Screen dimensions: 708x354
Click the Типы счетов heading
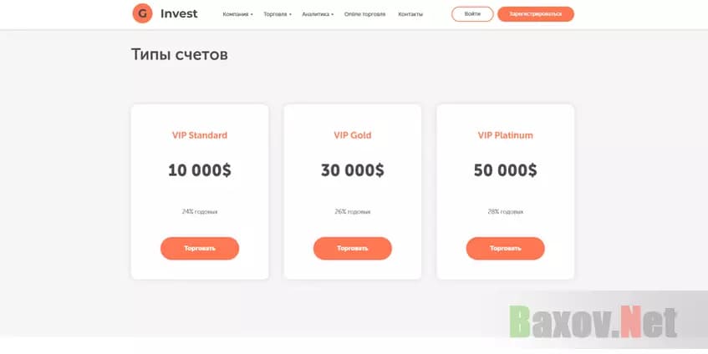pyautogui.click(x=180, y=54)
